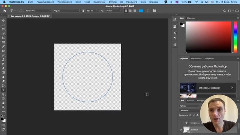
Task: Select the Clone Stamp tool
Action: click(3, 60)
